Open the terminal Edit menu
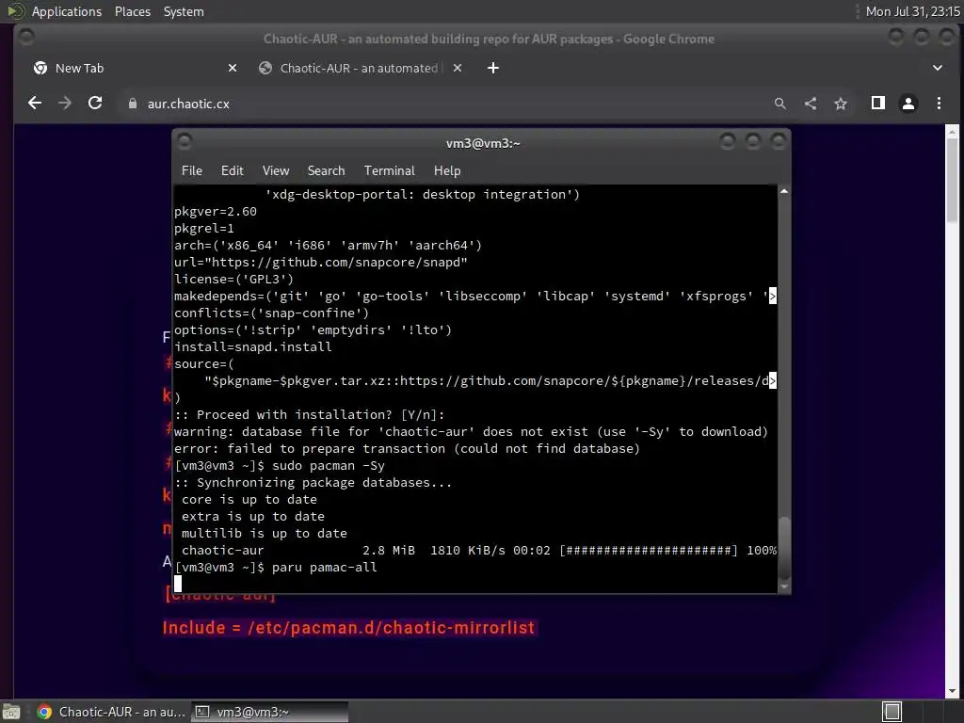The width and height of the screenshot is (964, 723). coord(233,171)
